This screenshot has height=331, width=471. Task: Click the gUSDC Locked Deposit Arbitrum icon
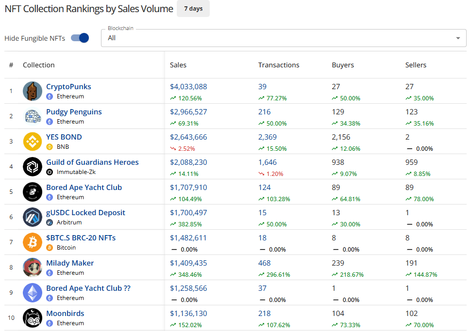click(33, 217)
